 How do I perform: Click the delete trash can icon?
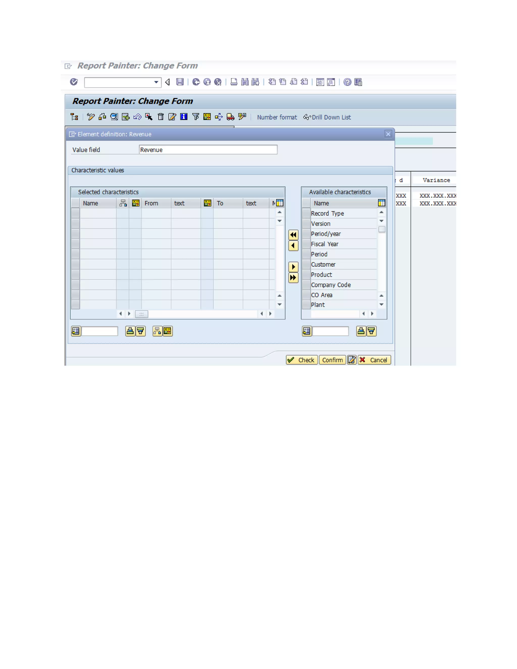[x=161, y=117]
